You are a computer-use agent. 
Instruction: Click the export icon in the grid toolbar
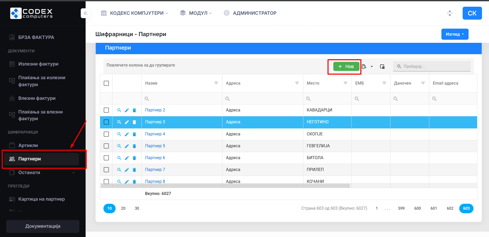click(x=364, y=67)
